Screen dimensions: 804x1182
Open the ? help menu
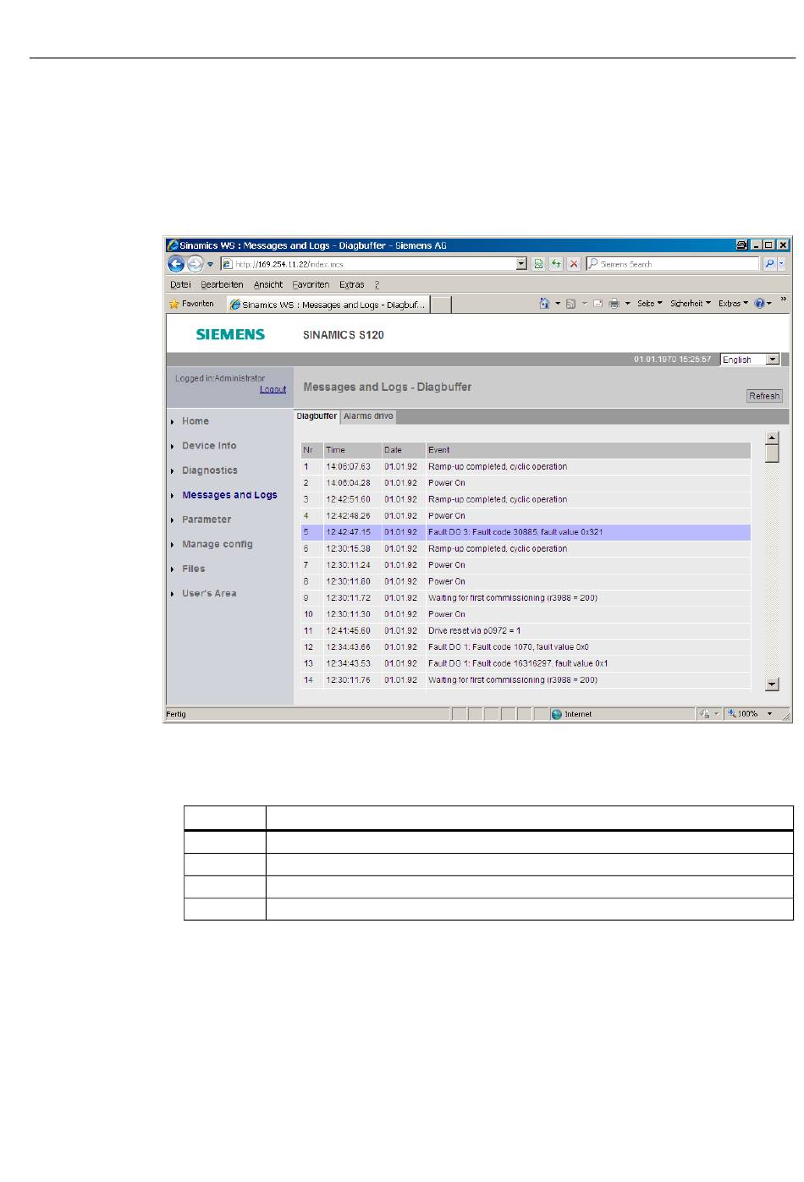tap(377, 285)
